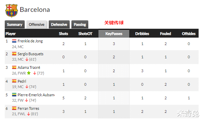Screen dimensions: 203x122
Task: Sort table by Shots column
Action: click(x=64, y=34)
